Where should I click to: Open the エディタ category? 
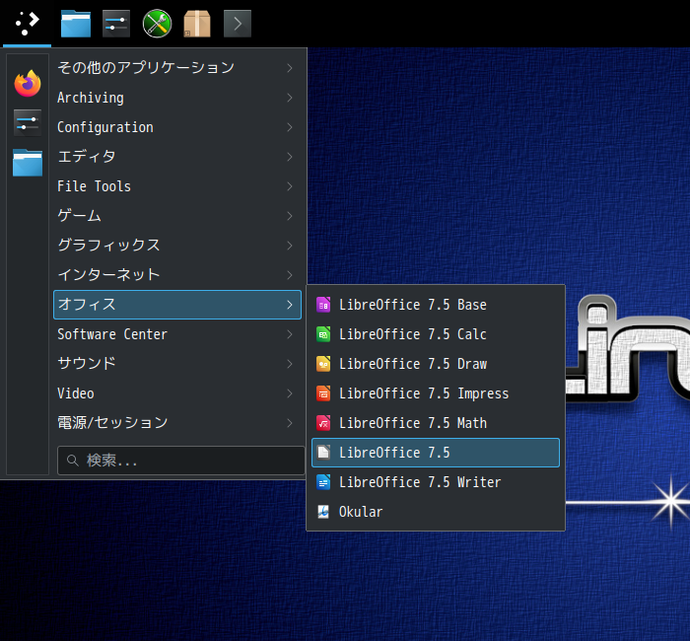point(176,157)
